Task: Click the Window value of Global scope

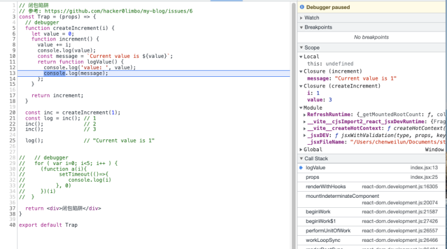Action: 434,150
